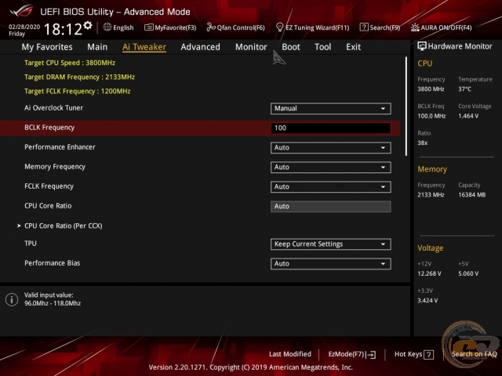Open MyFavorite(F3) list icon
The width and height of the screenshot is (502, 376).
point(148,27)
